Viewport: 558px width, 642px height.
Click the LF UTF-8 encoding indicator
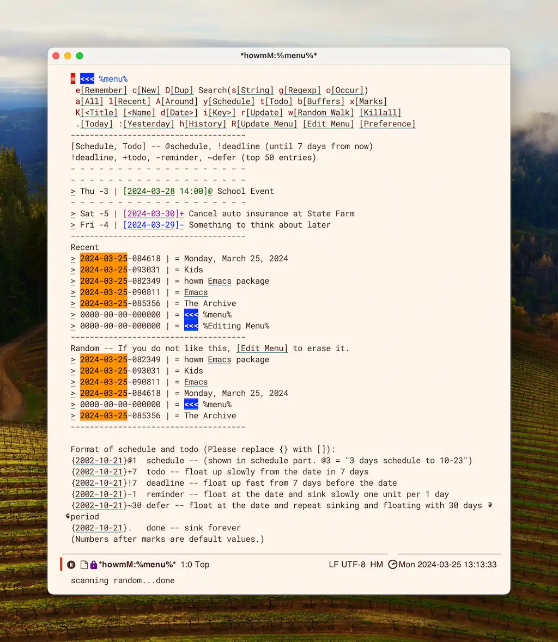coord(347,565)
